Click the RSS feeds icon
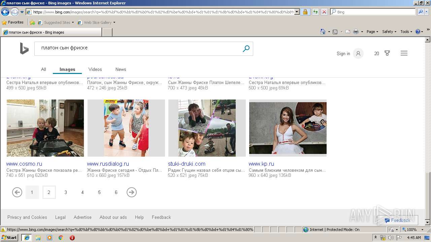The image size is (431, 242). pyautogui.click(x=335, y=32)
